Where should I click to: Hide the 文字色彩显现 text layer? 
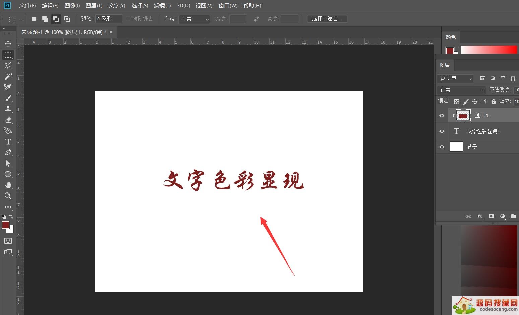pyautogui.click(x=442, y=131)
